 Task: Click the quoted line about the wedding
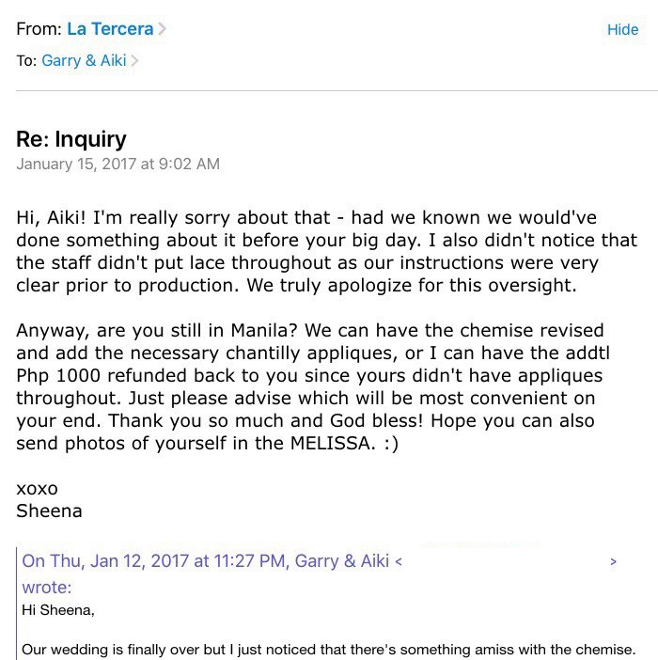(328, 649)
